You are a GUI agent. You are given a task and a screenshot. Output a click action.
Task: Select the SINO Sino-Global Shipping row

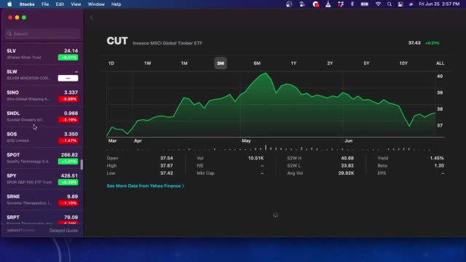42,95
